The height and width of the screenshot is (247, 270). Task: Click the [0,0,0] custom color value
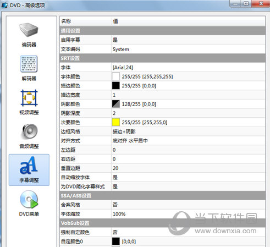[129, 241]
